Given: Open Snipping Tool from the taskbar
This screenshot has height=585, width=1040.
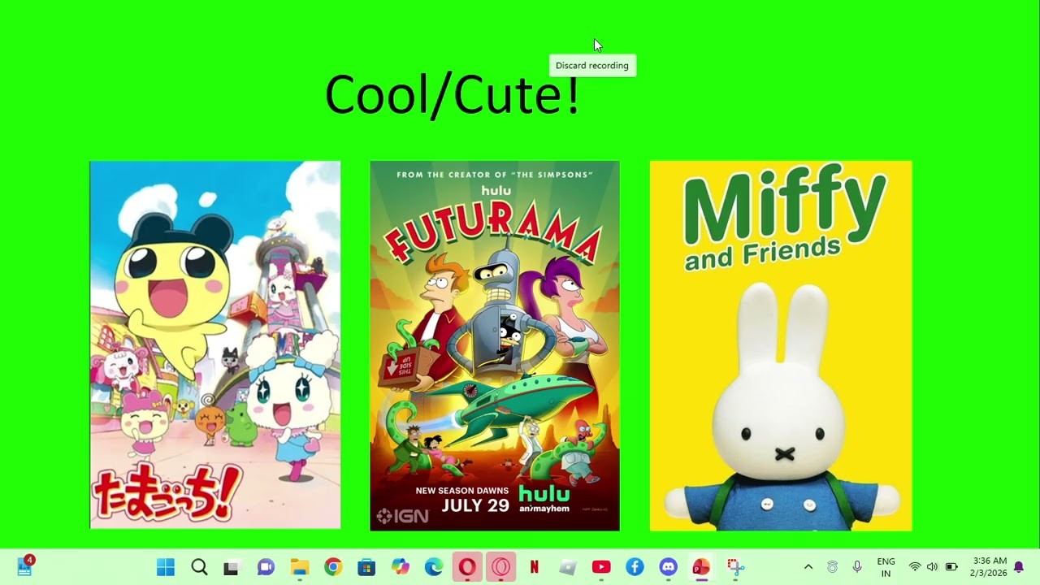Looking at the screenshot, I should pyautogui.click(x=735, y=567).
